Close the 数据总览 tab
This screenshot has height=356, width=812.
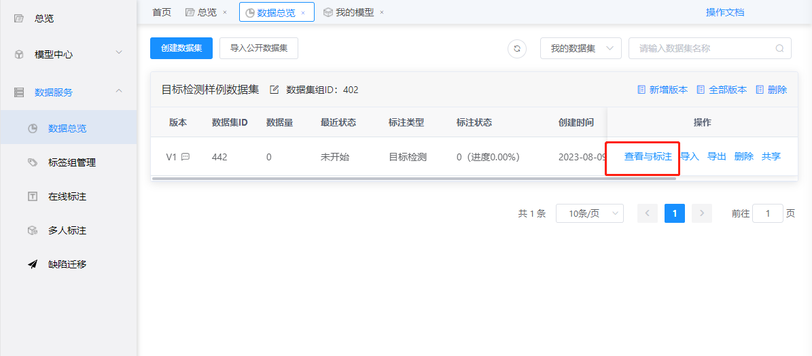coord(303,12)
